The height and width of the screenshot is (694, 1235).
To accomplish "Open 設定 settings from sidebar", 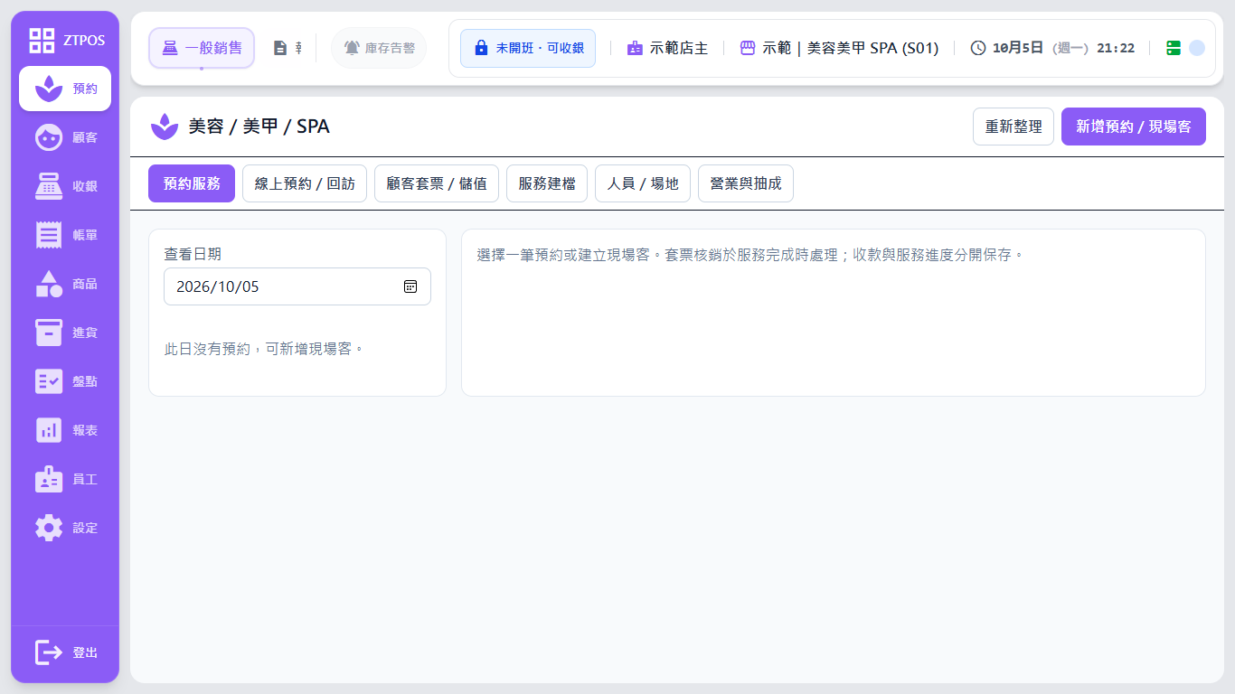I will [x=65, y=528].
